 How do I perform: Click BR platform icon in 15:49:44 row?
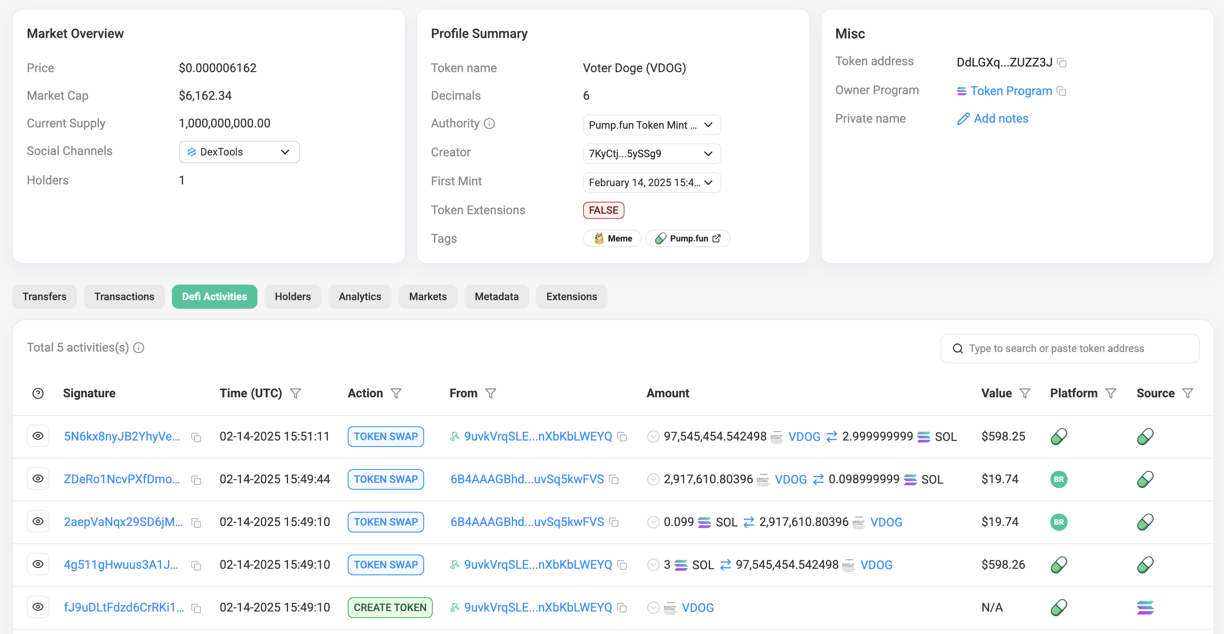1059,479
